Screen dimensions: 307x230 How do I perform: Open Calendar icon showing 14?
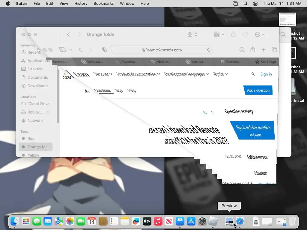[92, 221]
